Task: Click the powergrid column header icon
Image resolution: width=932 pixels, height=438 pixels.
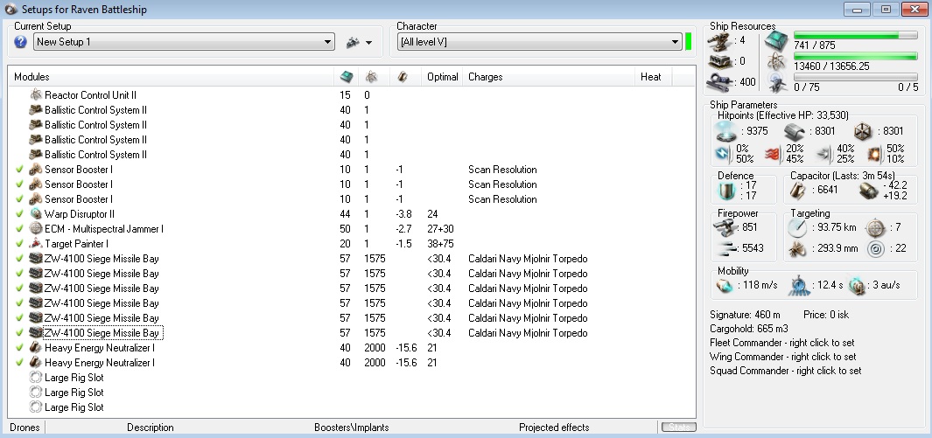Action: pyautogui.click(x=371, y=77)
